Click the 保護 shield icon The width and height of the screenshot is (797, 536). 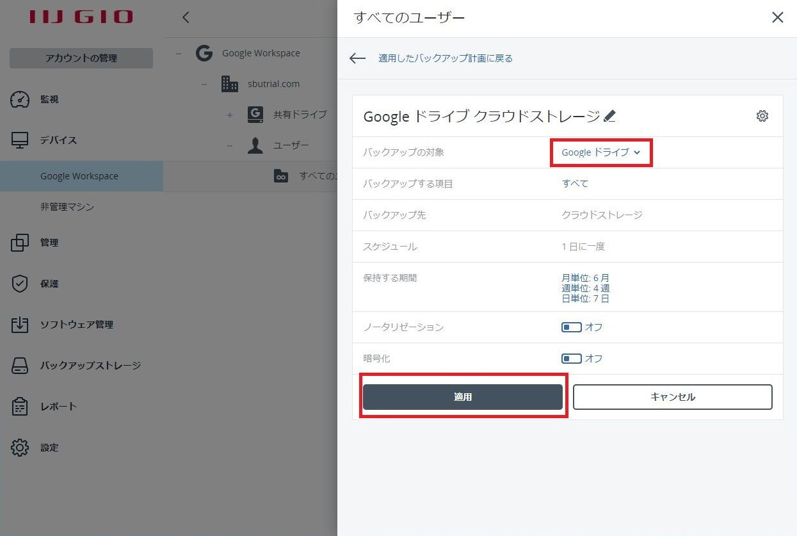20,284
